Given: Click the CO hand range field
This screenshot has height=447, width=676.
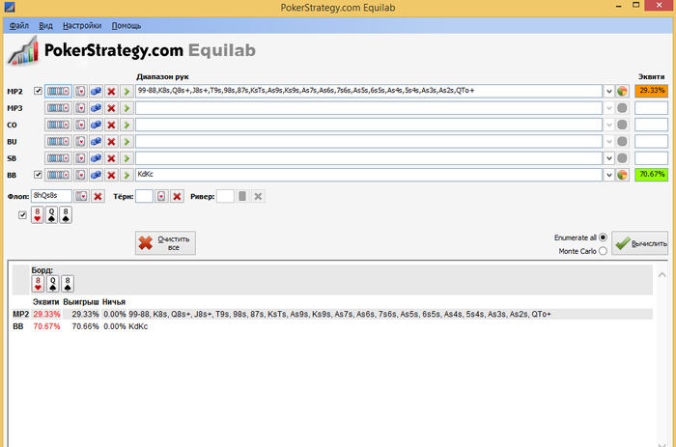Looking at the screenshot, I should coord(369,125).
